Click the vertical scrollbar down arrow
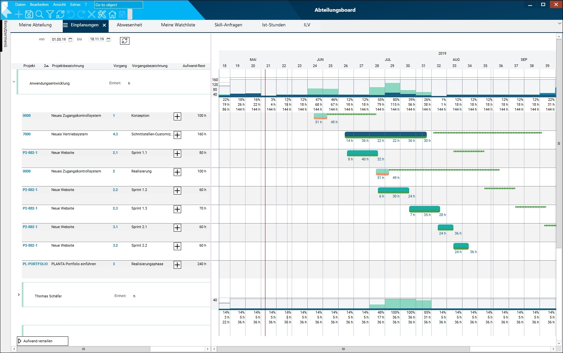The image size is (563, 353). (559, 343)
